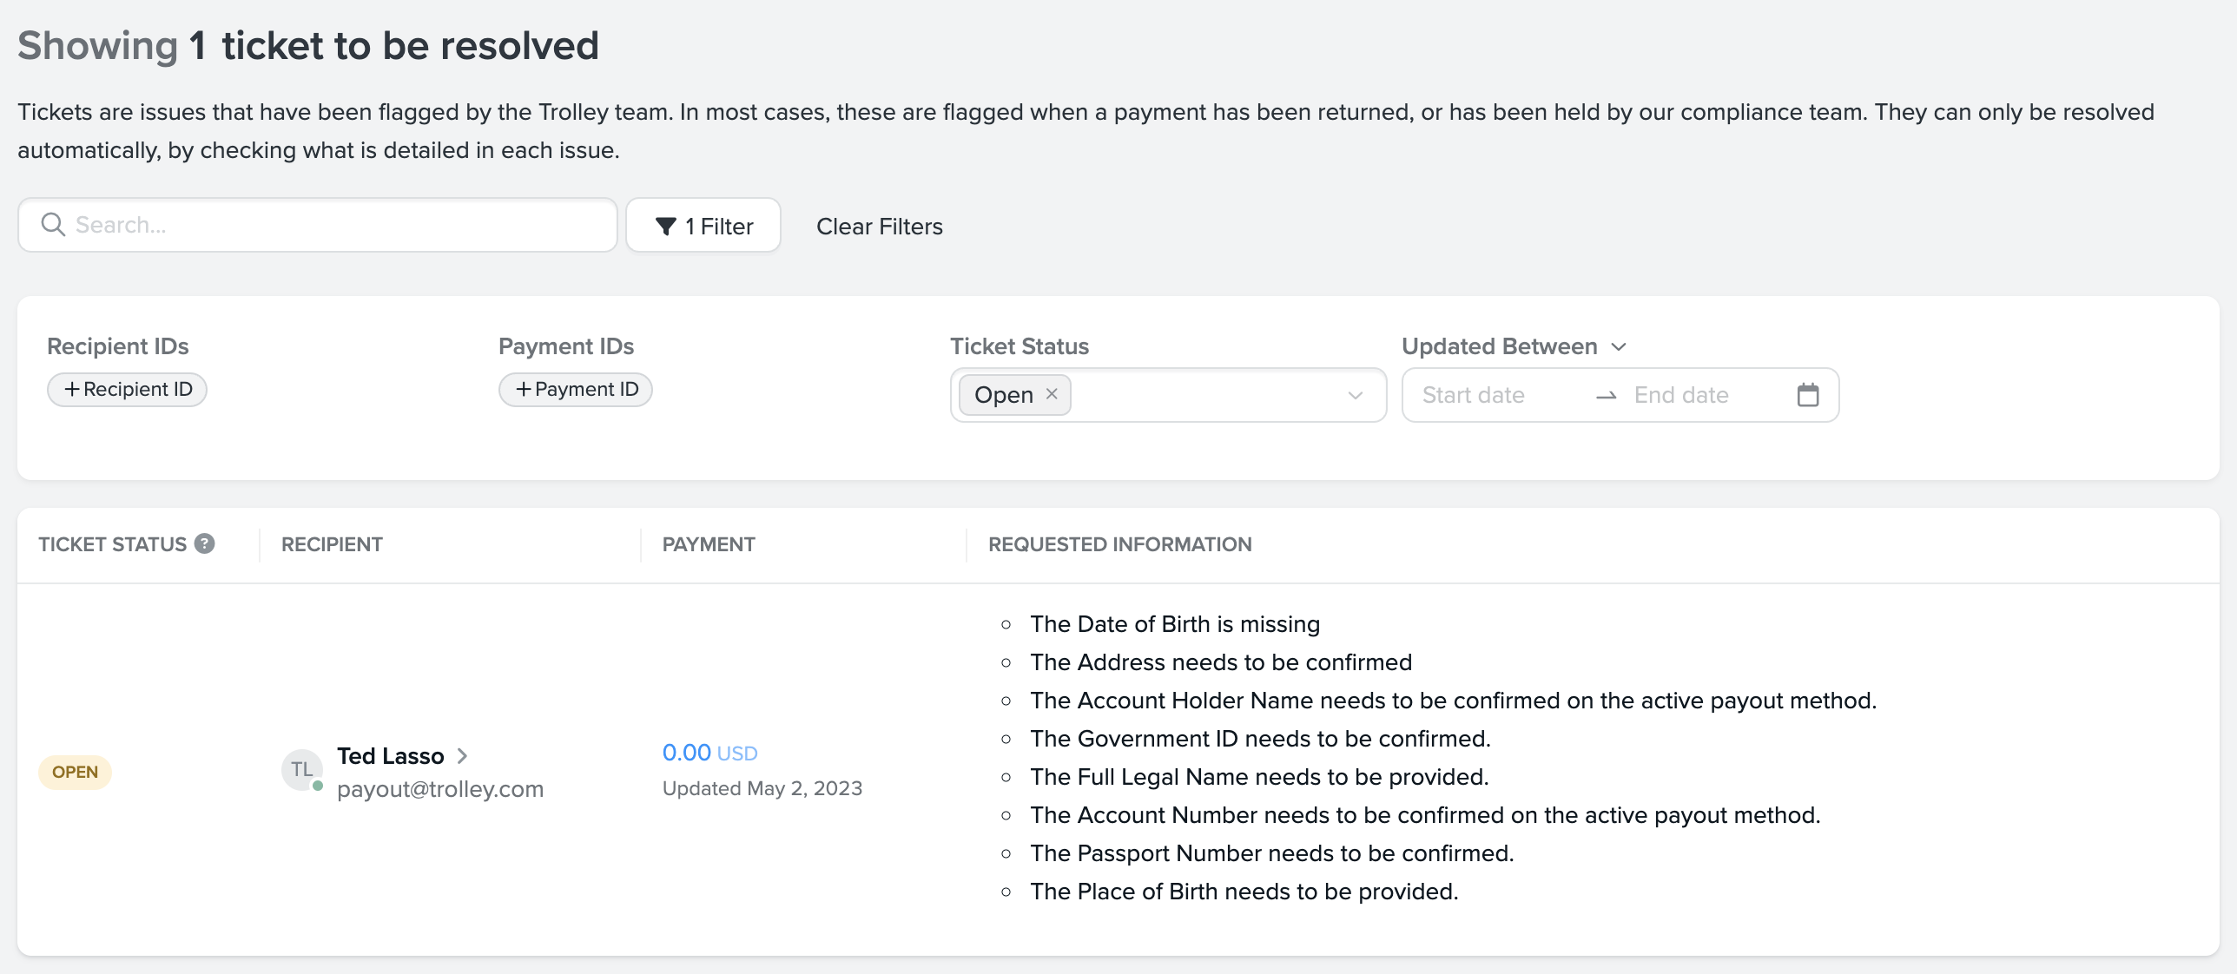Click plus icon on Recipient ID

(72, 390)
